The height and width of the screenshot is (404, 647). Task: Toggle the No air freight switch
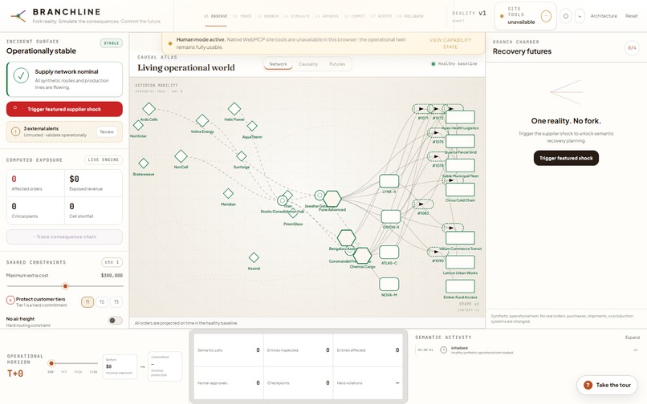point(115,321)
